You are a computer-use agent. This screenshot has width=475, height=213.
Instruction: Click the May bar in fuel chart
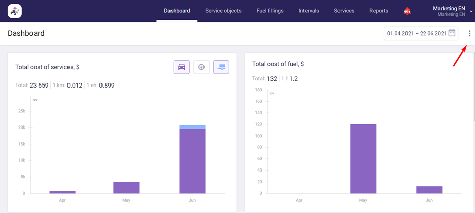coord(363,158)
